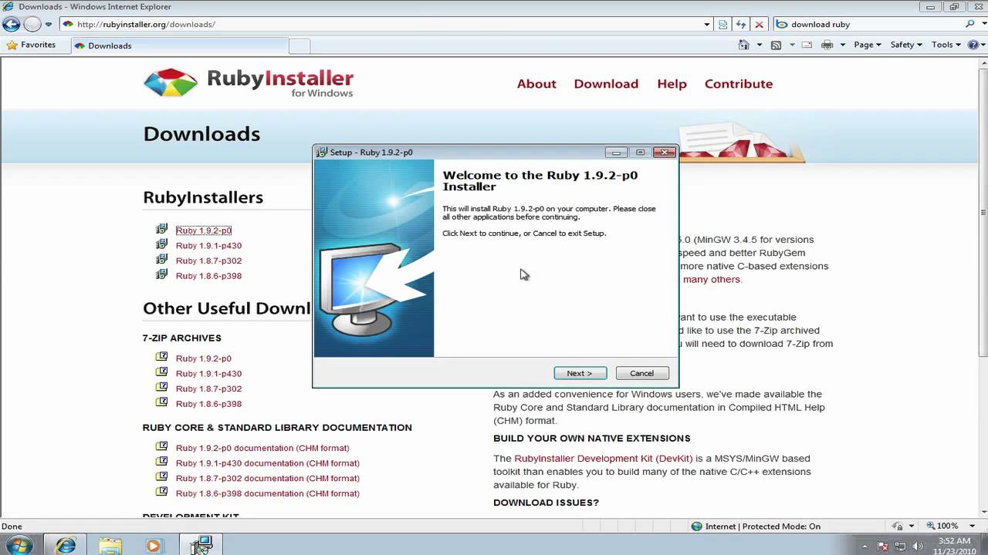
Task: Open Ruby 1.8.7-p302 documentation CHM link
Action: (x=268, y=479)
